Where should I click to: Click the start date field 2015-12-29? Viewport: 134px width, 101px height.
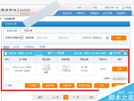44,38
